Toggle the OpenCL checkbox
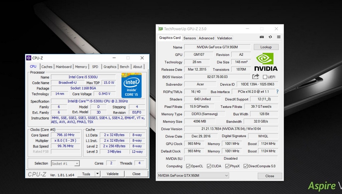This screenshot has height=194, width=342. coord(188,166)
